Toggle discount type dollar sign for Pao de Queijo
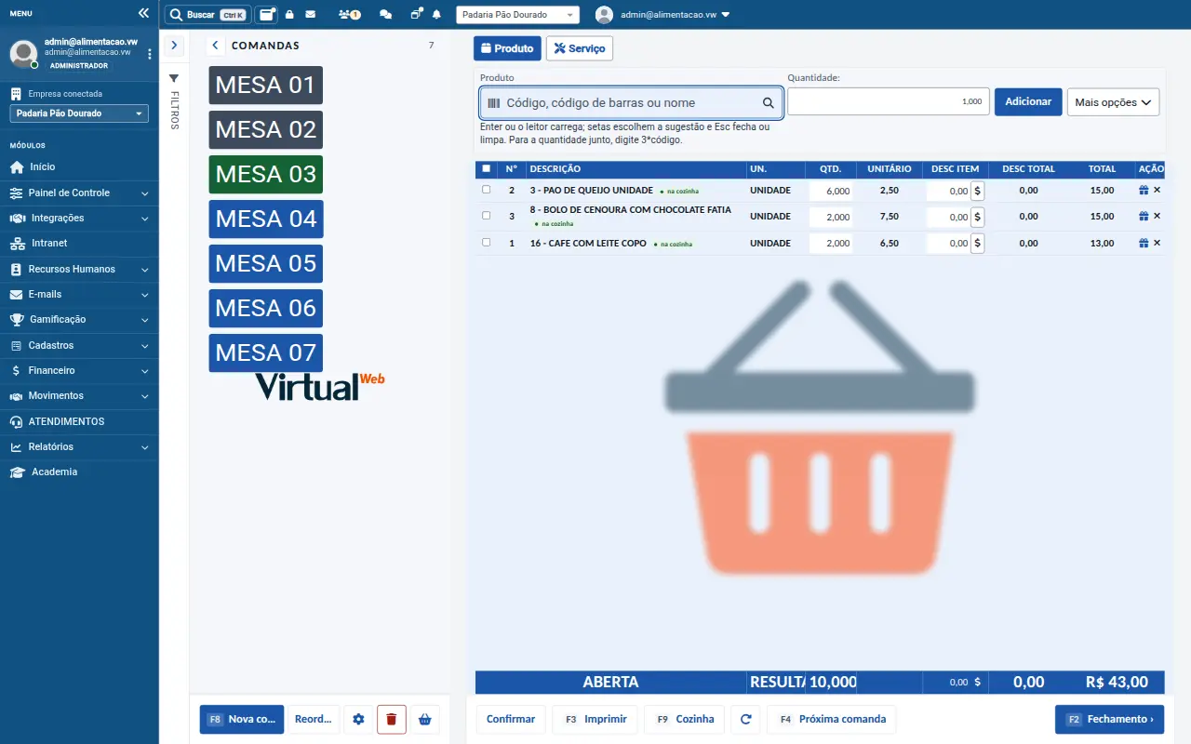 coord(978,191)
